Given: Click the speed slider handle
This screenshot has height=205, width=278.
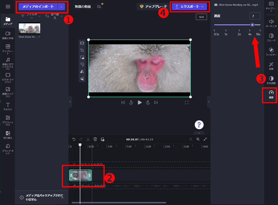Looking at the screenshot, I should click(x=252, y=25).
